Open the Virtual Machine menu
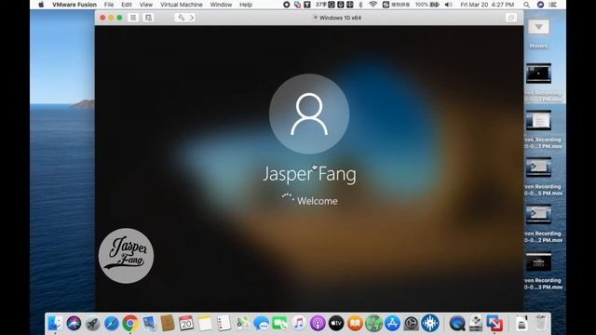 click(181, 5)
